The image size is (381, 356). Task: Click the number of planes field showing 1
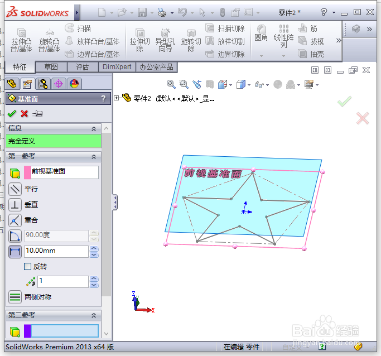click(63, 281)
